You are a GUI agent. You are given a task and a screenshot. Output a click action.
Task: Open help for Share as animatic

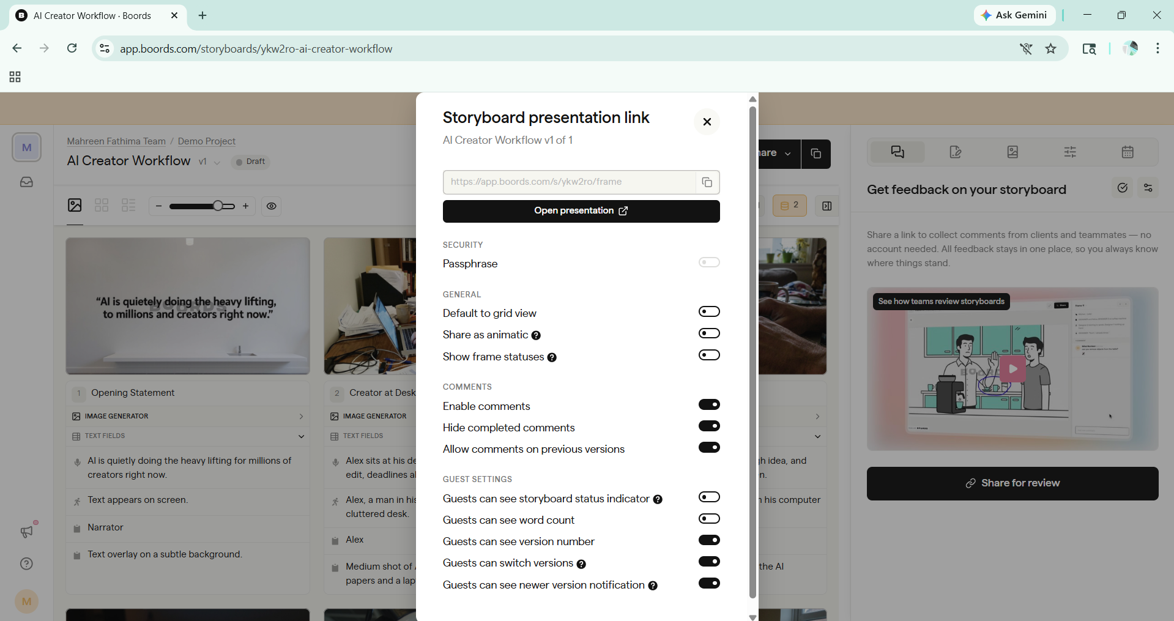(x=536, y=335)
